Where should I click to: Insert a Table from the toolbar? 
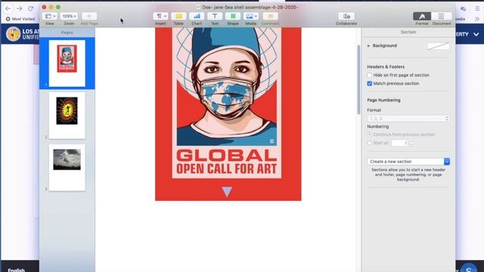pos(178,17)
